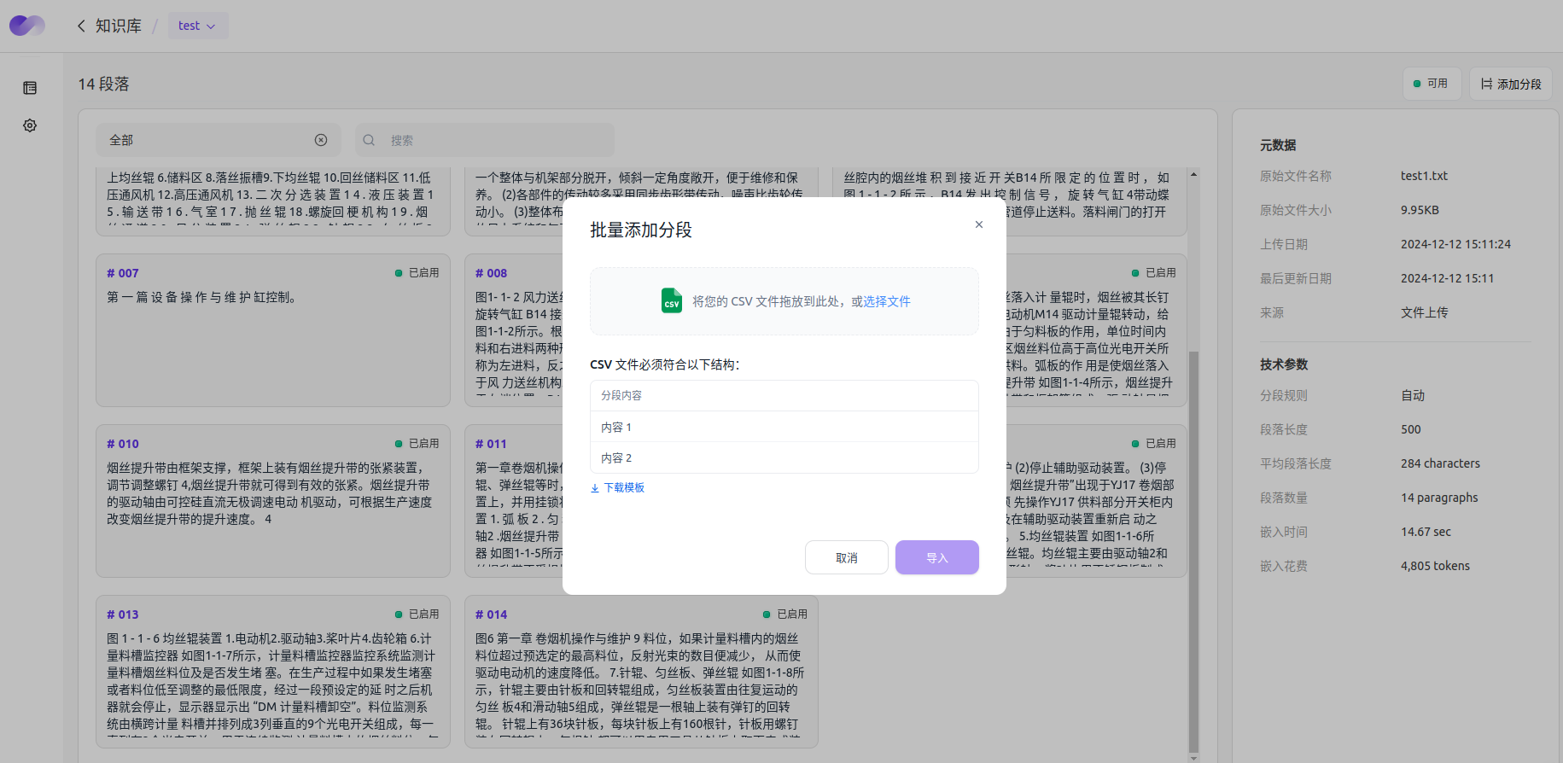The width and height of the screenshot is (1563, 763).
Task: Click 已启用 status on segment 014
Action: click(784, 614)
